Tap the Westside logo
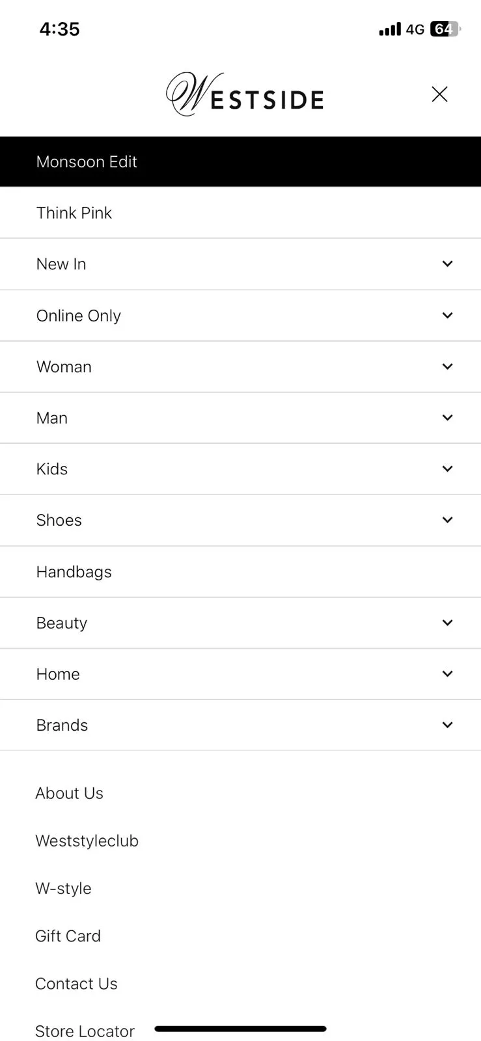This screenshot has width=481, height=1041. coord(245,94)
